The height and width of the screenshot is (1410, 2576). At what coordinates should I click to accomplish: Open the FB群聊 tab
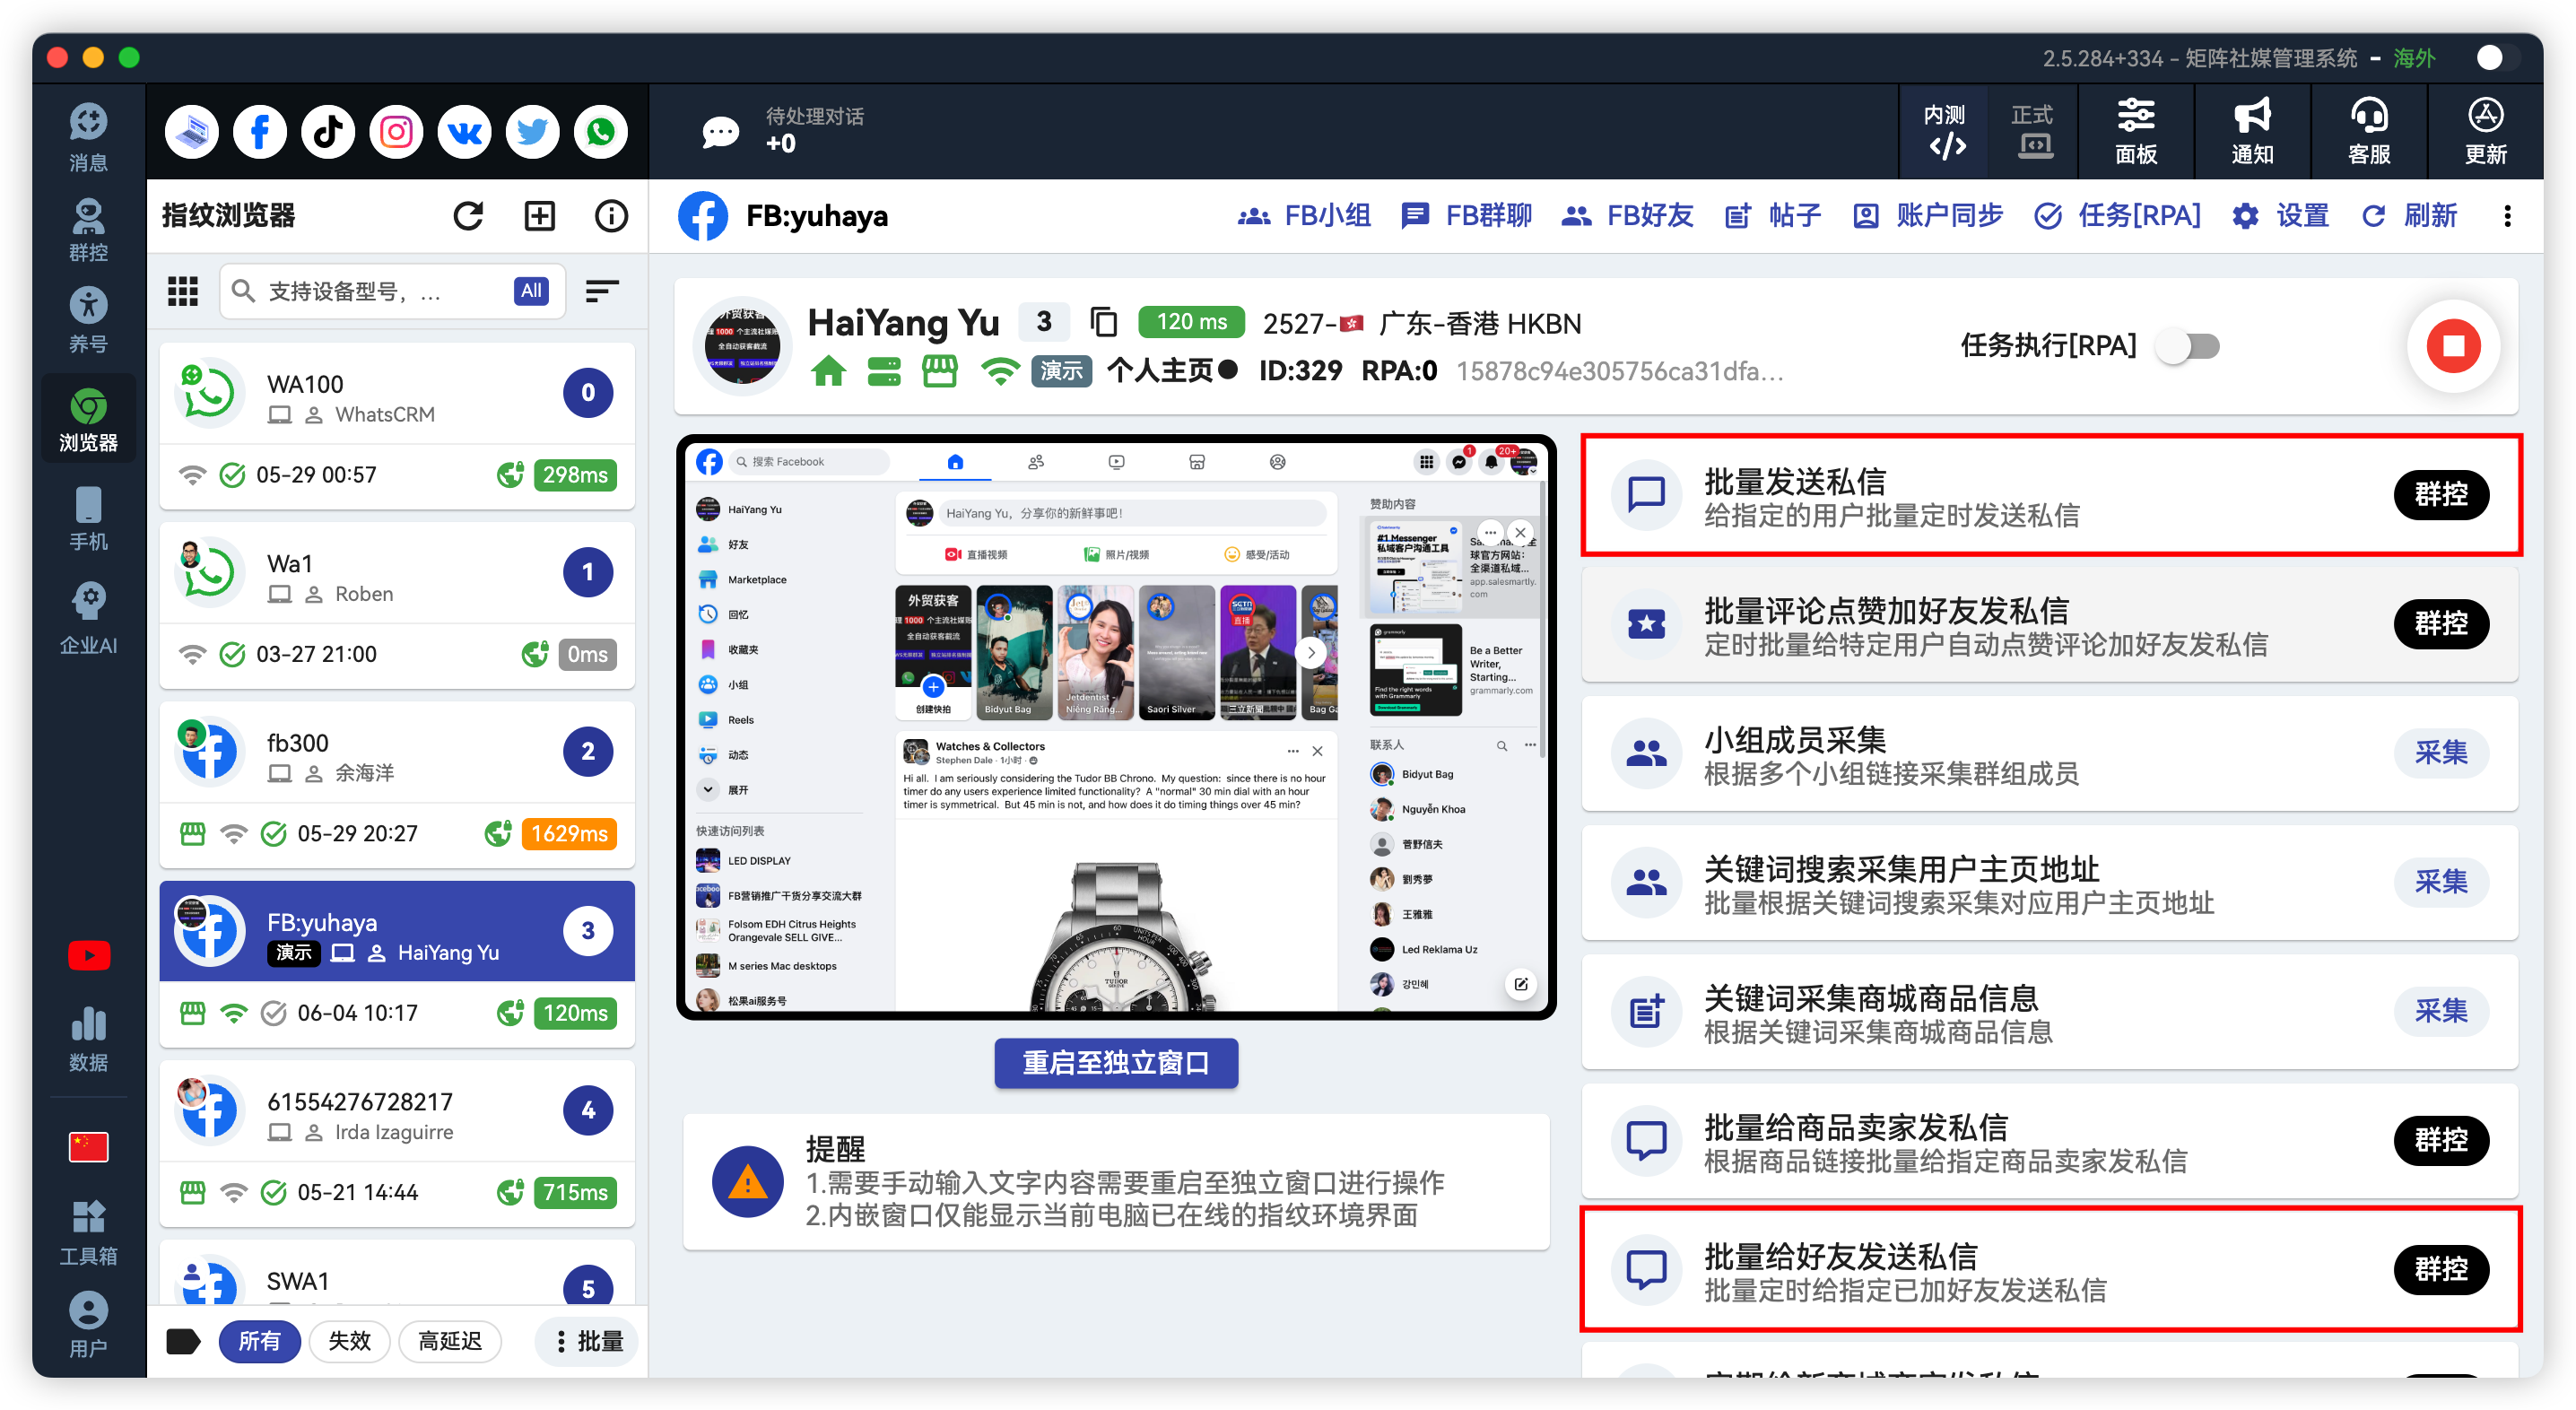tap(1466, 216)
